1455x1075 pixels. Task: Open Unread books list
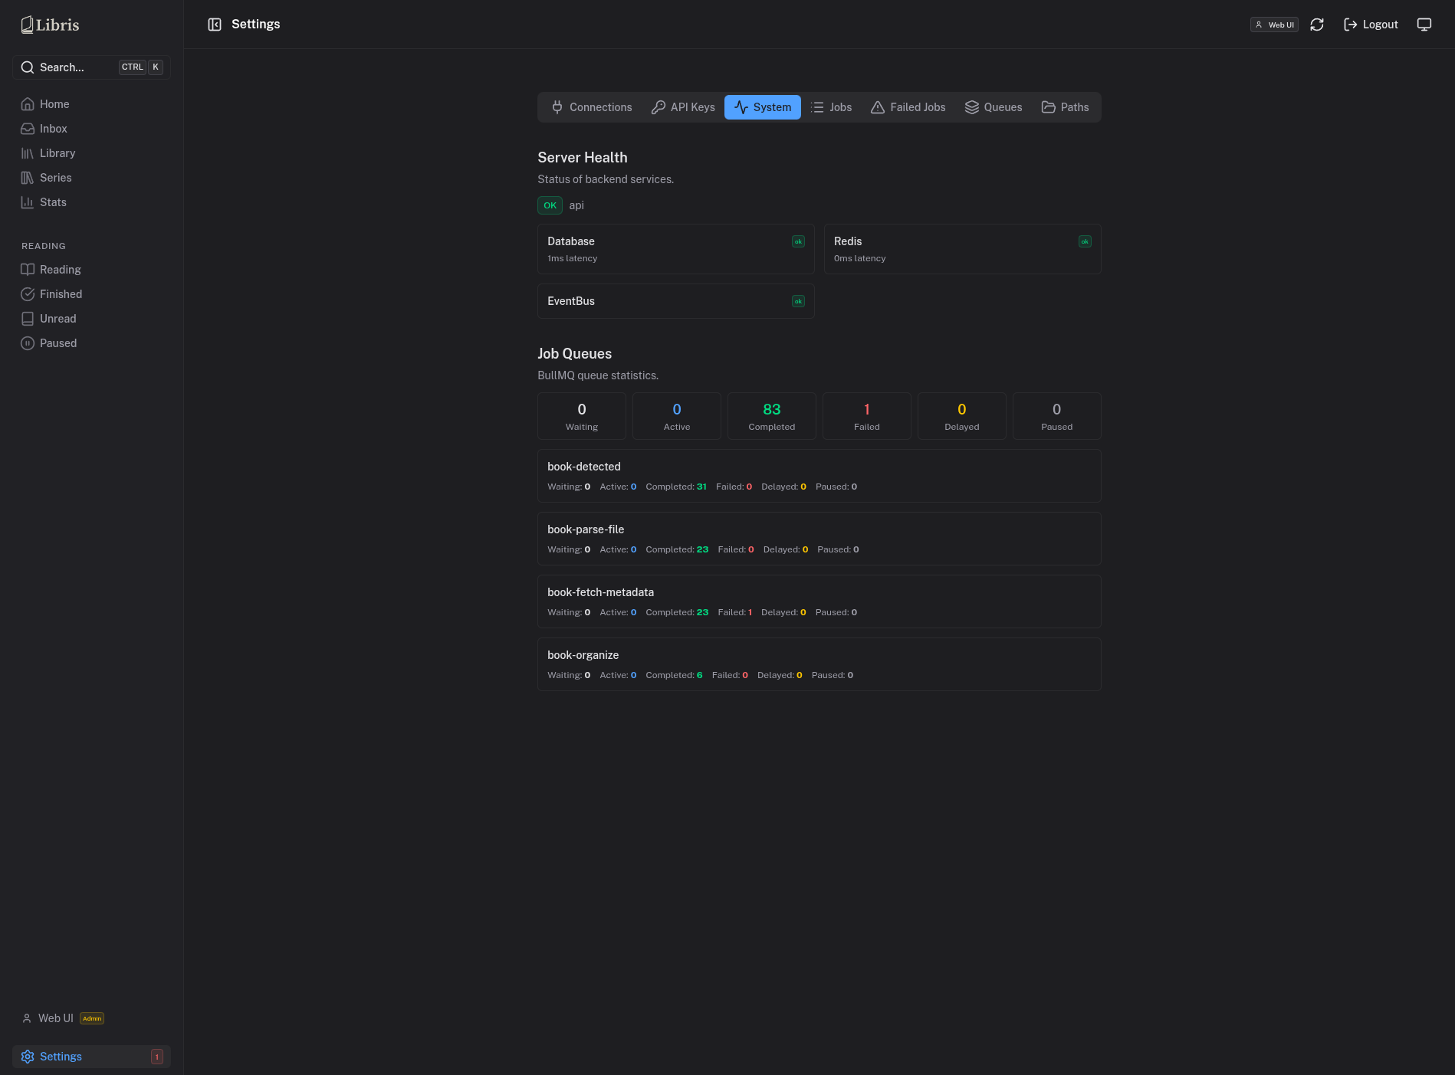91,319
